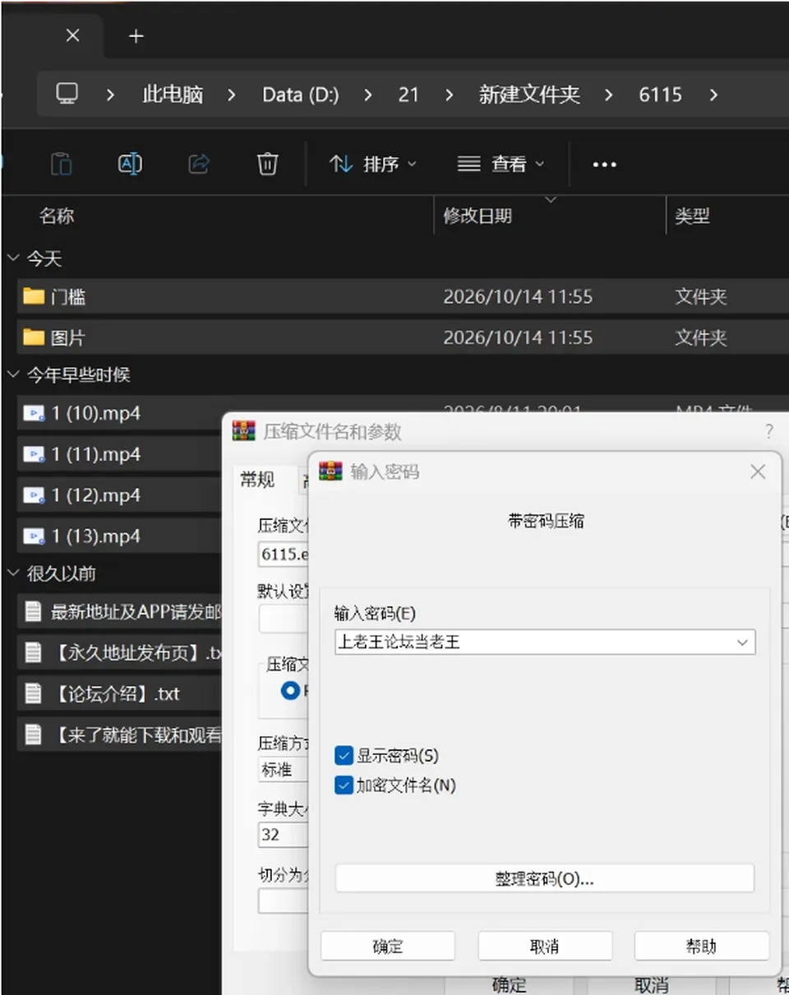This screenshot has width=789, height=995.
Task: Click the video file icon of 1 (13).mp4
Action: coord(34,537)
